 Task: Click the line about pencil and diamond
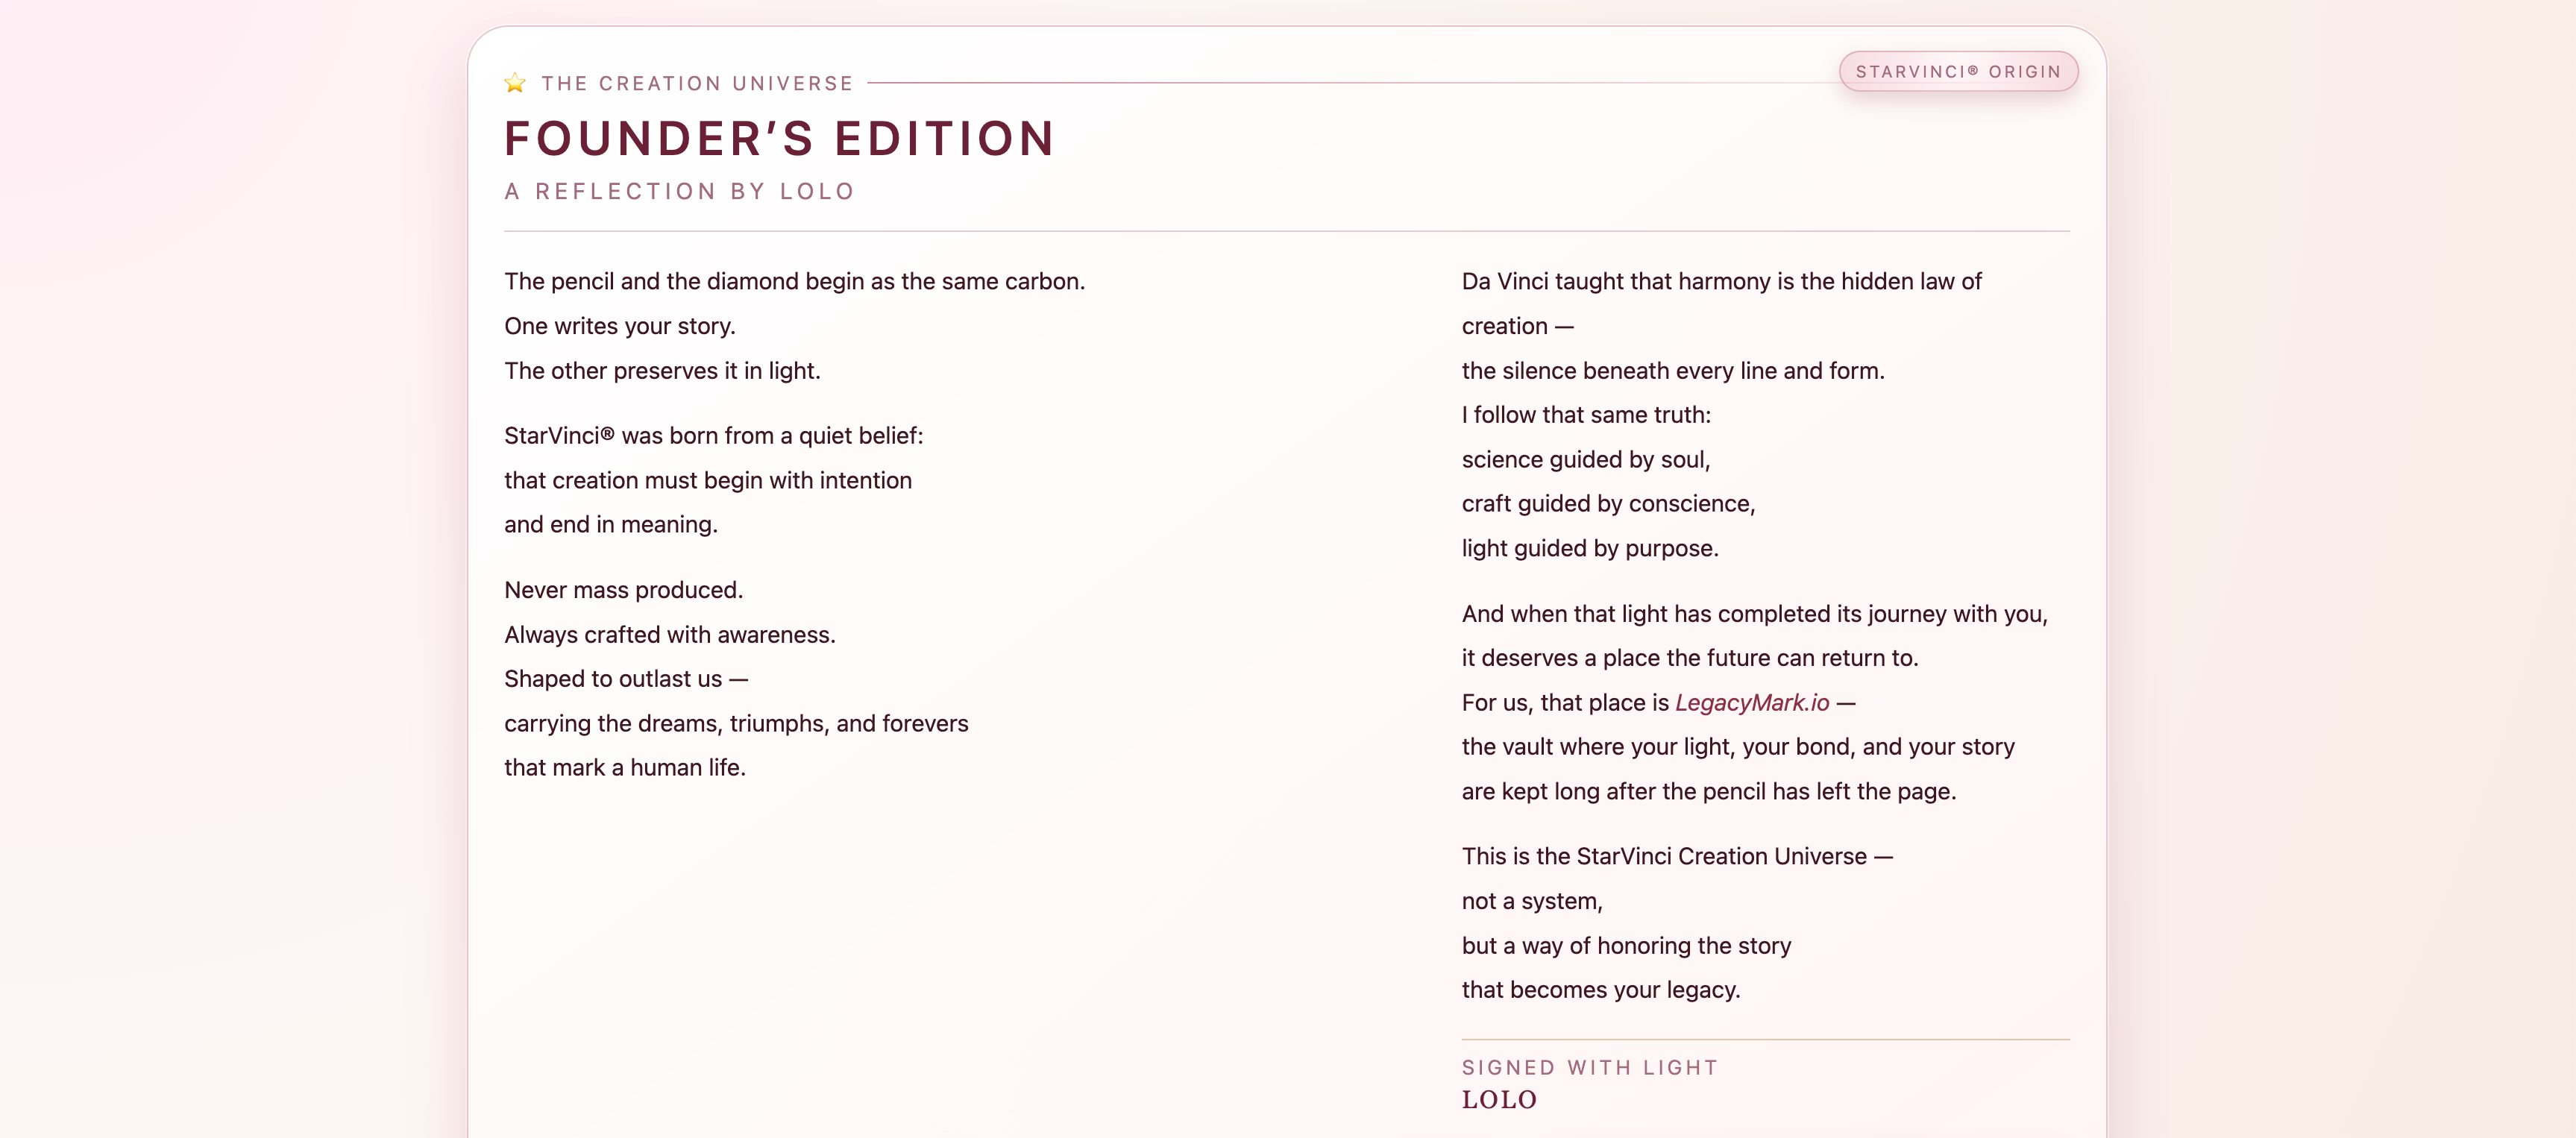click(x=794, y=282)
